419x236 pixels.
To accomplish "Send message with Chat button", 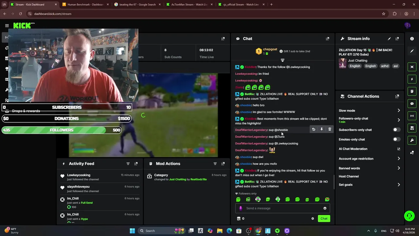I will click(x=324, y=219).
